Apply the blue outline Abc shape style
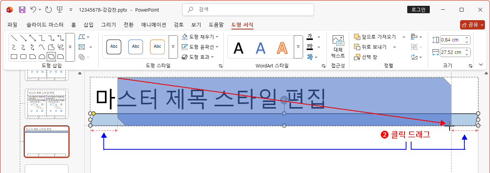The width and height of the screenshot is (490, 173). [136, 47]
